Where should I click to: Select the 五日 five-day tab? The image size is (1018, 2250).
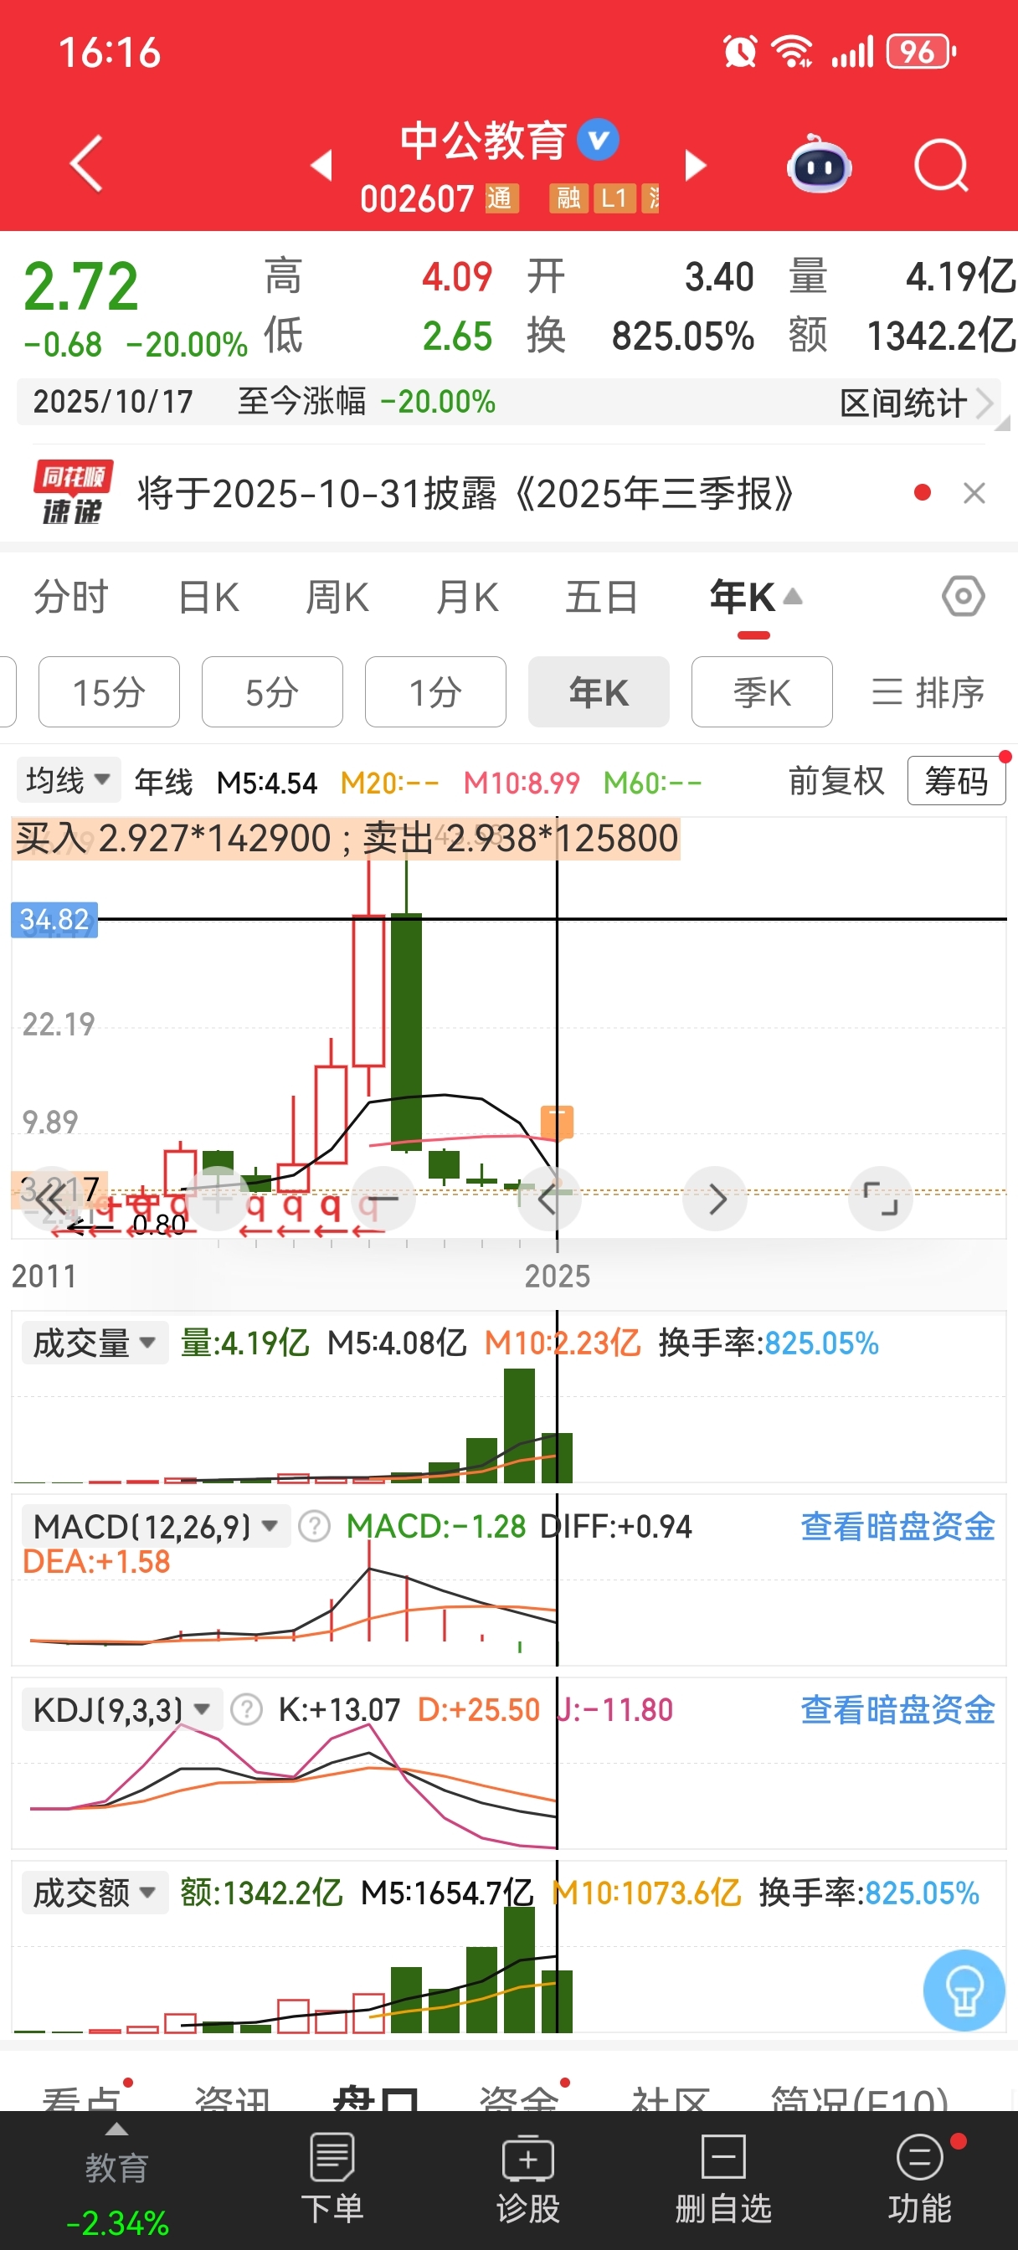click(601, 598)
